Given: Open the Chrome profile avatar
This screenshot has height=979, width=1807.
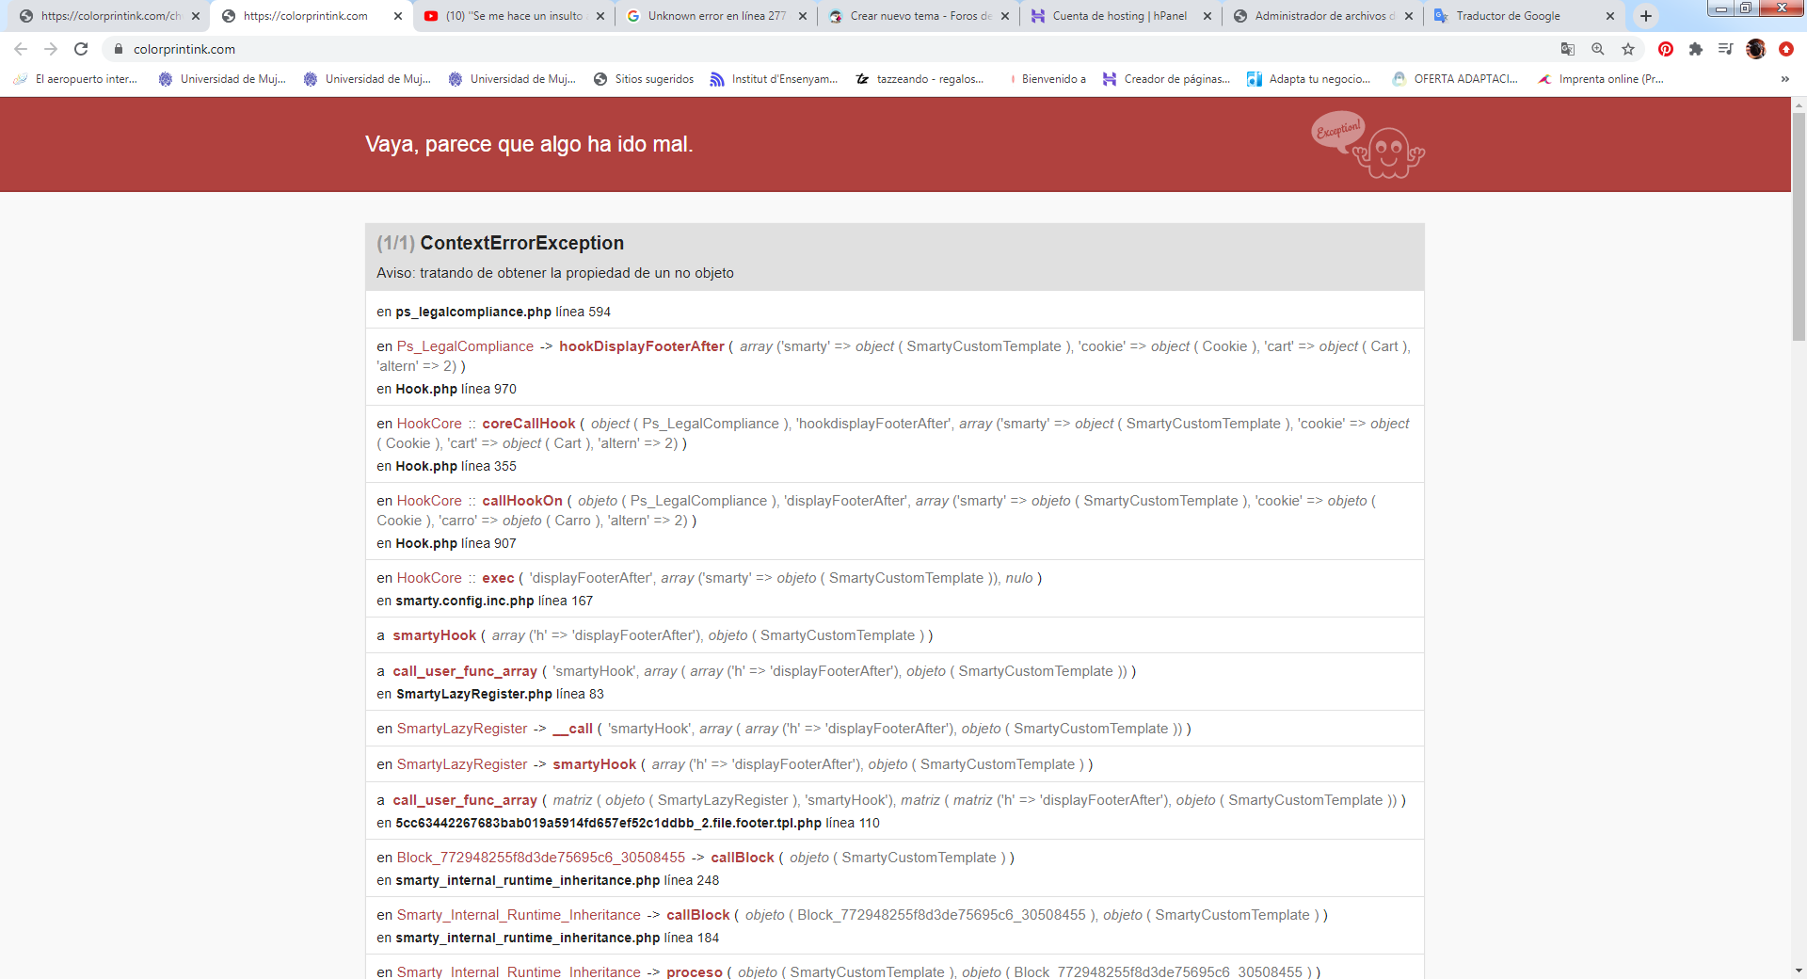Looking at the screenshot, I should coord(1756,49).
